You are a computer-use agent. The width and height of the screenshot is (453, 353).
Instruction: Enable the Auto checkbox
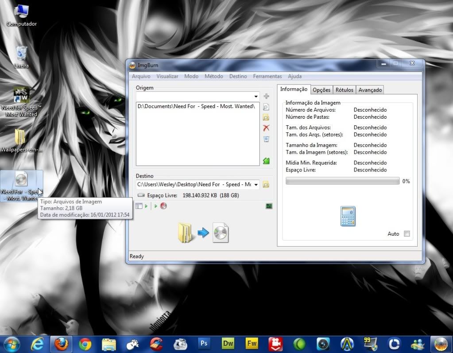click(407, 234)
